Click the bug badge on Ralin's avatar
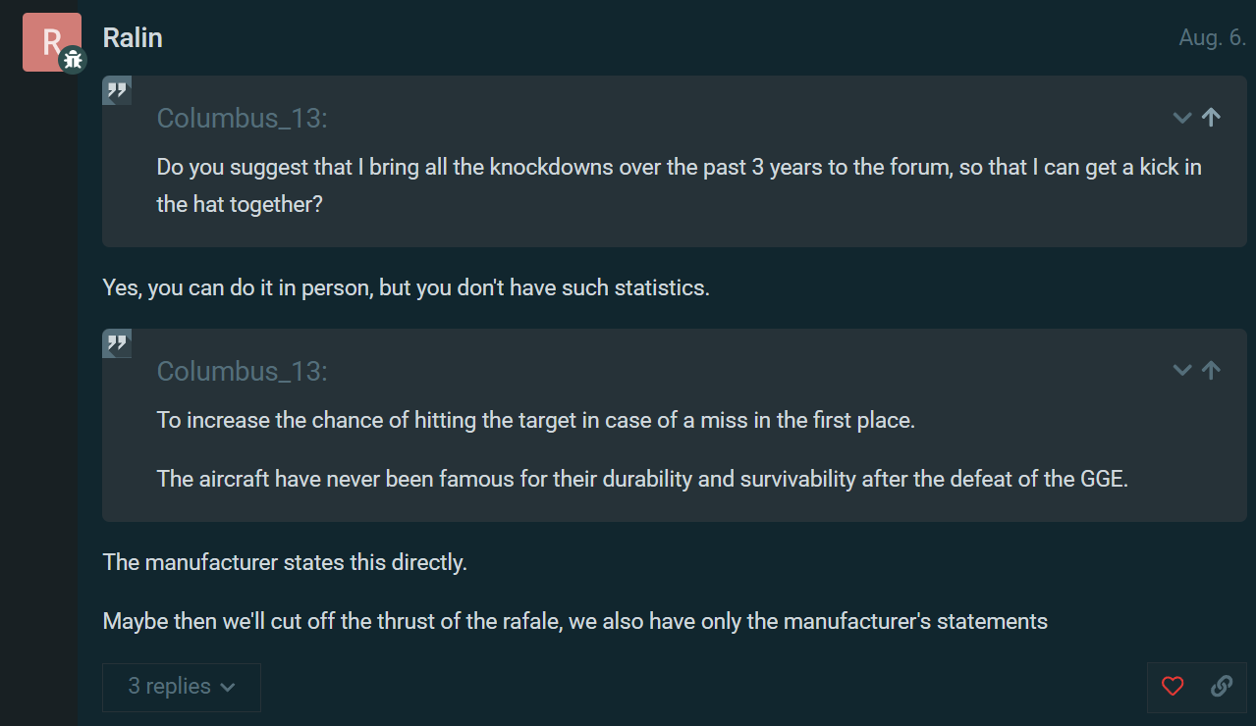This screenshot has width=1256, height=726. (x=72, y=61)
